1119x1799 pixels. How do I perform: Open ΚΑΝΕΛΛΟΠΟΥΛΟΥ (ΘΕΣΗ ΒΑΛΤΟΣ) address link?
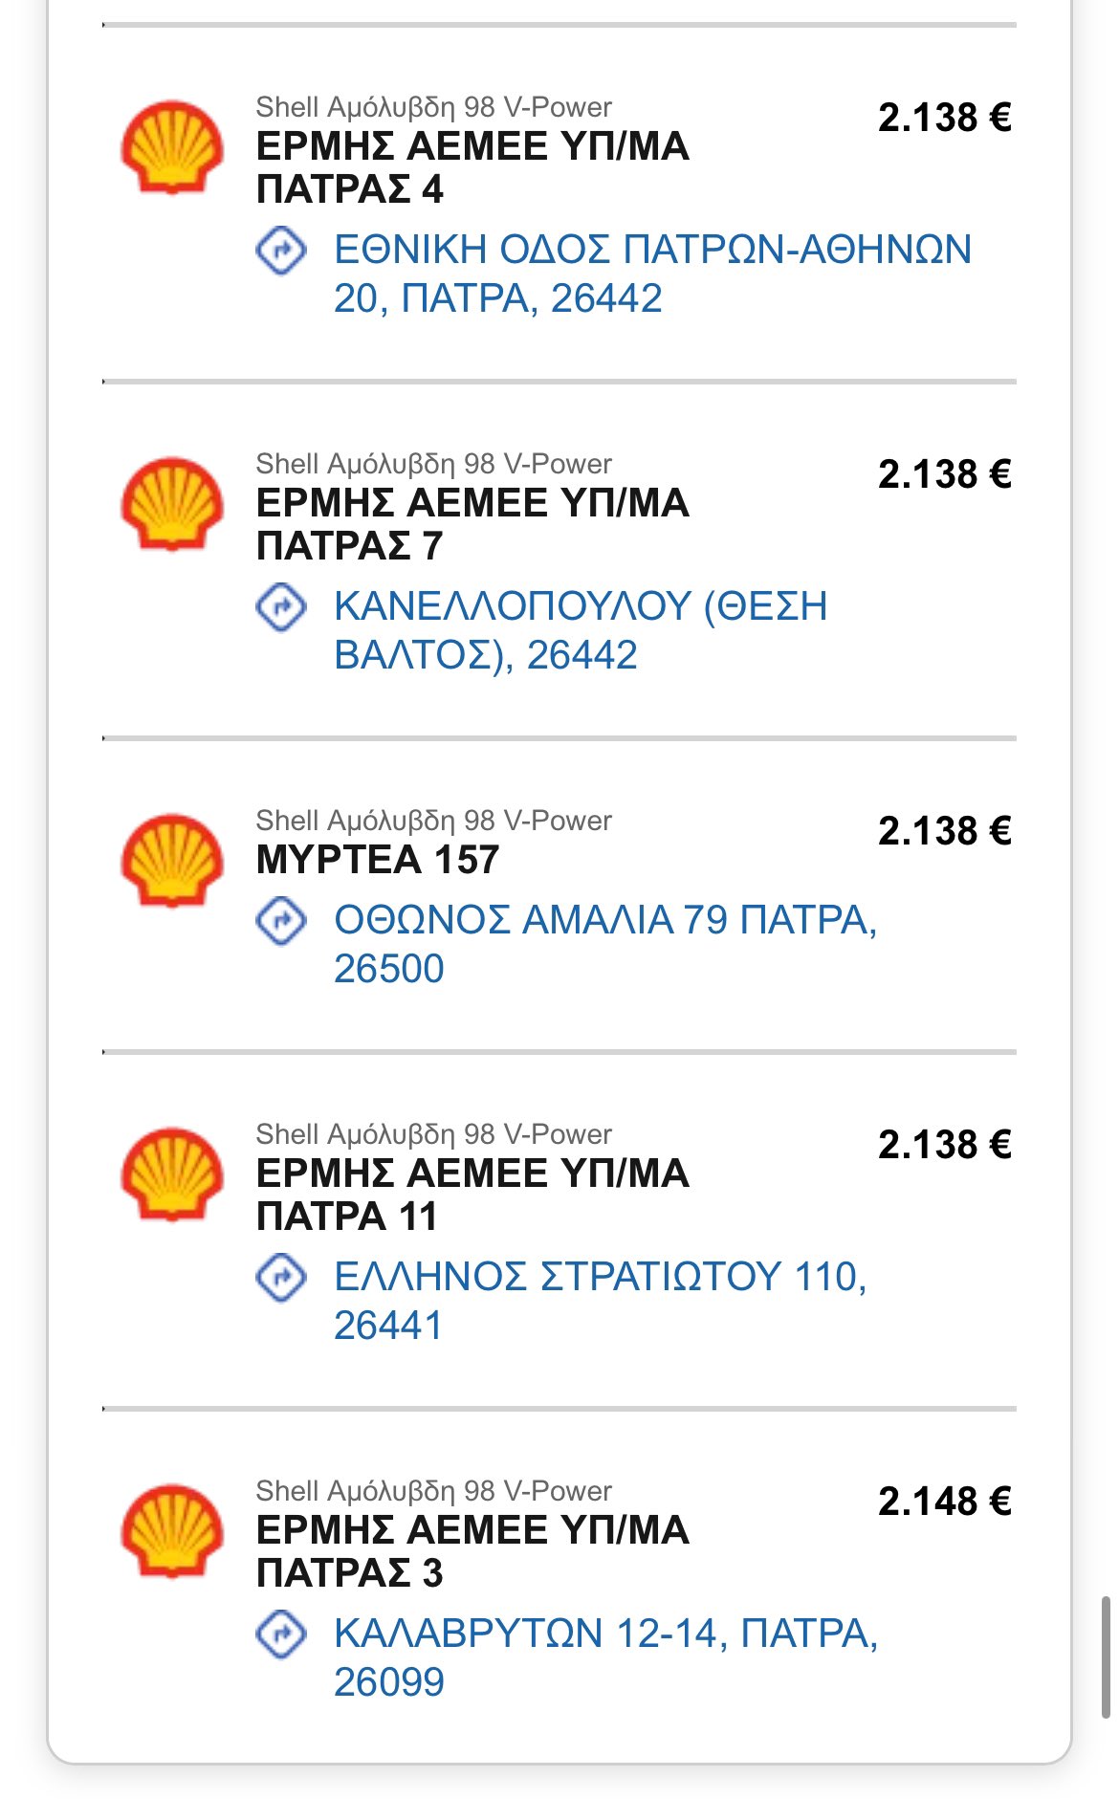580,630
